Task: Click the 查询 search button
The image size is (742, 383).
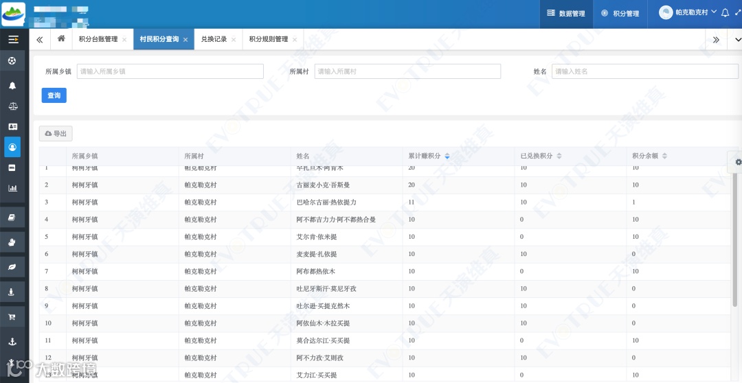Action: tap(54, 95)
